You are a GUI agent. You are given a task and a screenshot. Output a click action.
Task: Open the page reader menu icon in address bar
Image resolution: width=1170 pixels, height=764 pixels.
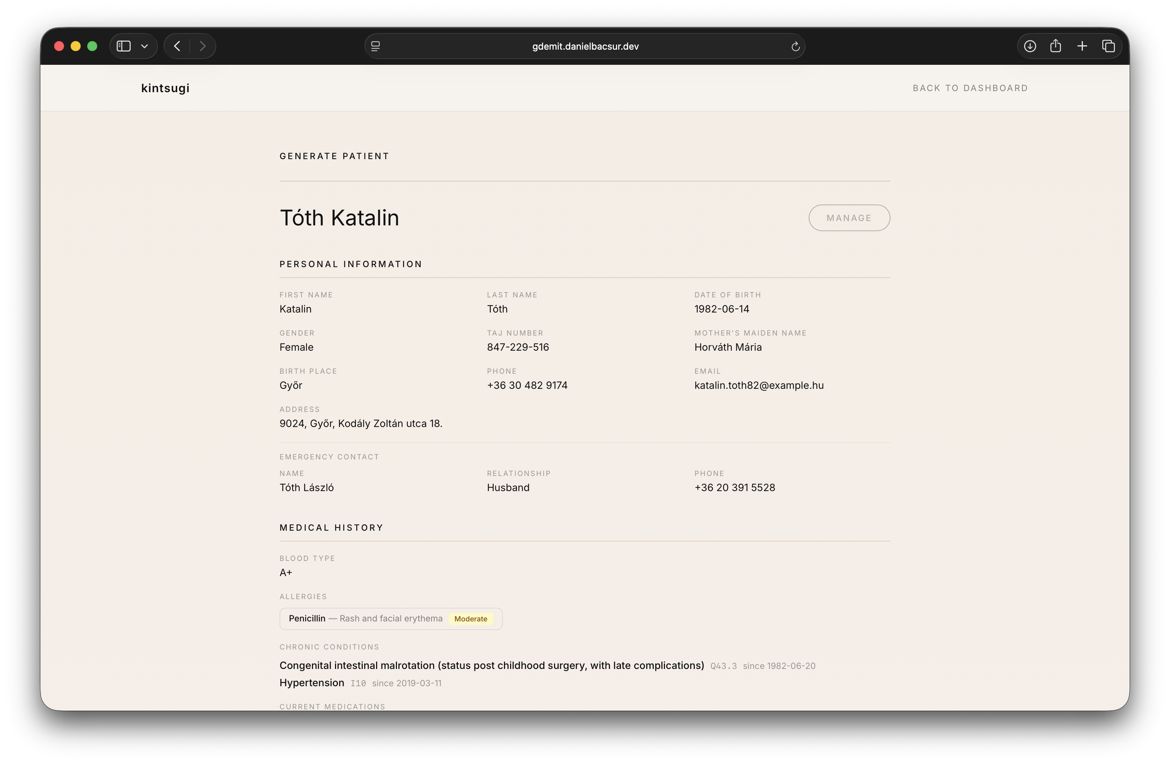pyautogui.click(x=376, y=46)
